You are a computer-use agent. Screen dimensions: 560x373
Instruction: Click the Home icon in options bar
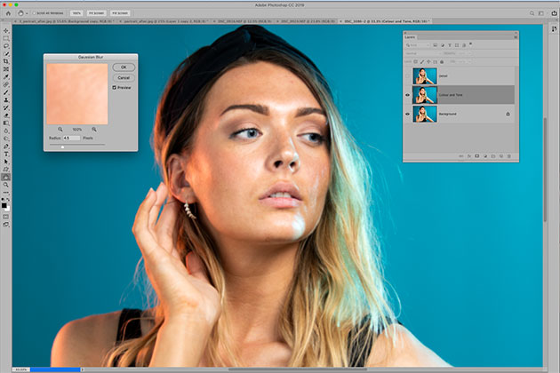pos(8,13)
